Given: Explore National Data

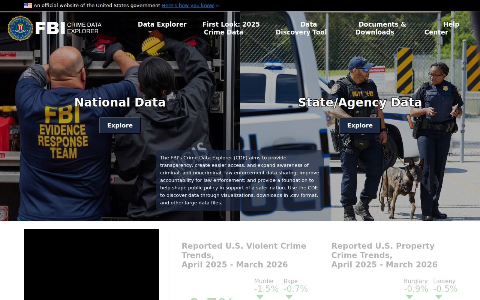Looking at the screenshot, I should (x=120, y=126).
